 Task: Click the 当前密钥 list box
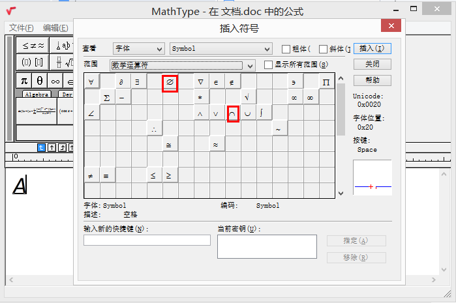pyautogui.click(x=267, y=247)
